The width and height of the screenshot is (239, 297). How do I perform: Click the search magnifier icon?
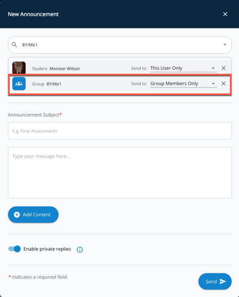tap(14, 45)
